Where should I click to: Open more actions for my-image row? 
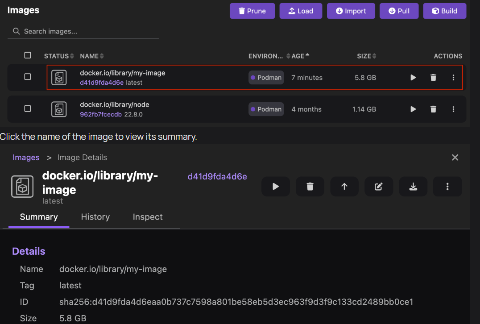click(453, 78)
